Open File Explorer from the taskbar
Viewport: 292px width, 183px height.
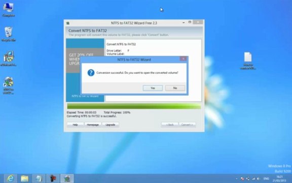[24, 178]
